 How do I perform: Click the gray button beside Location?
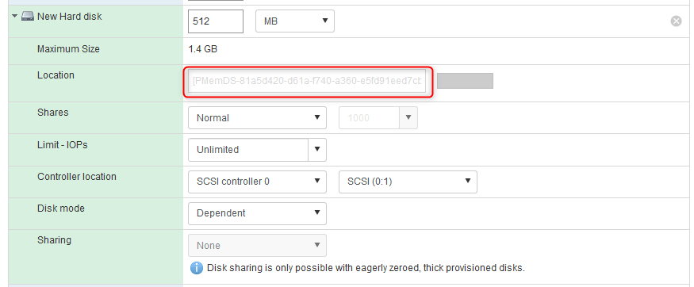click(465, 81)
